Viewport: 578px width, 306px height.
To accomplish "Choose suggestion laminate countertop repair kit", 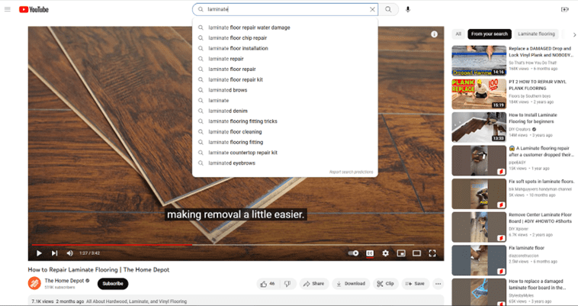I will point(285,153).
